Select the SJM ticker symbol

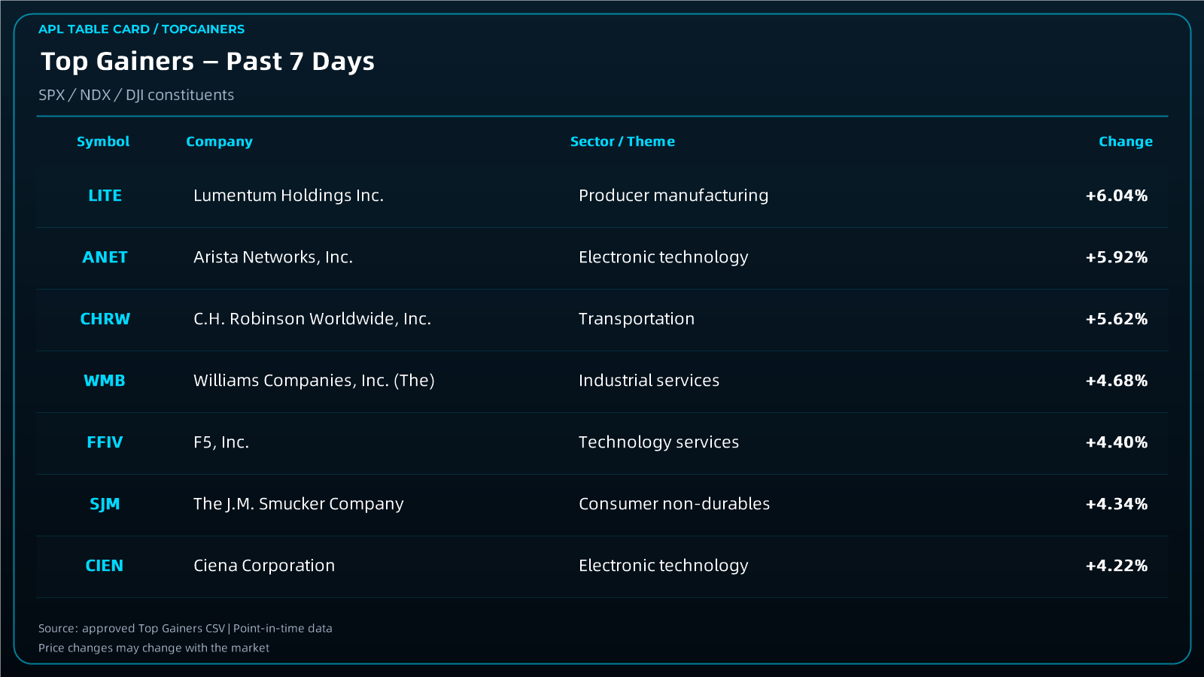pyautogui.click(x=105, y=504)
